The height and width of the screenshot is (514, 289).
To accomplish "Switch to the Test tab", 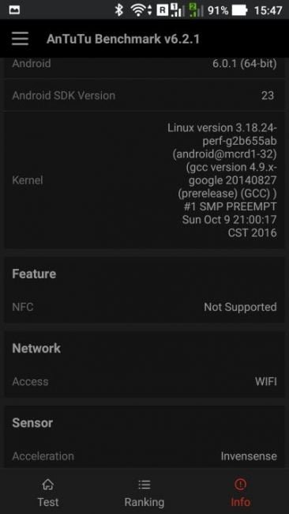I will click(x=48, y=493).
